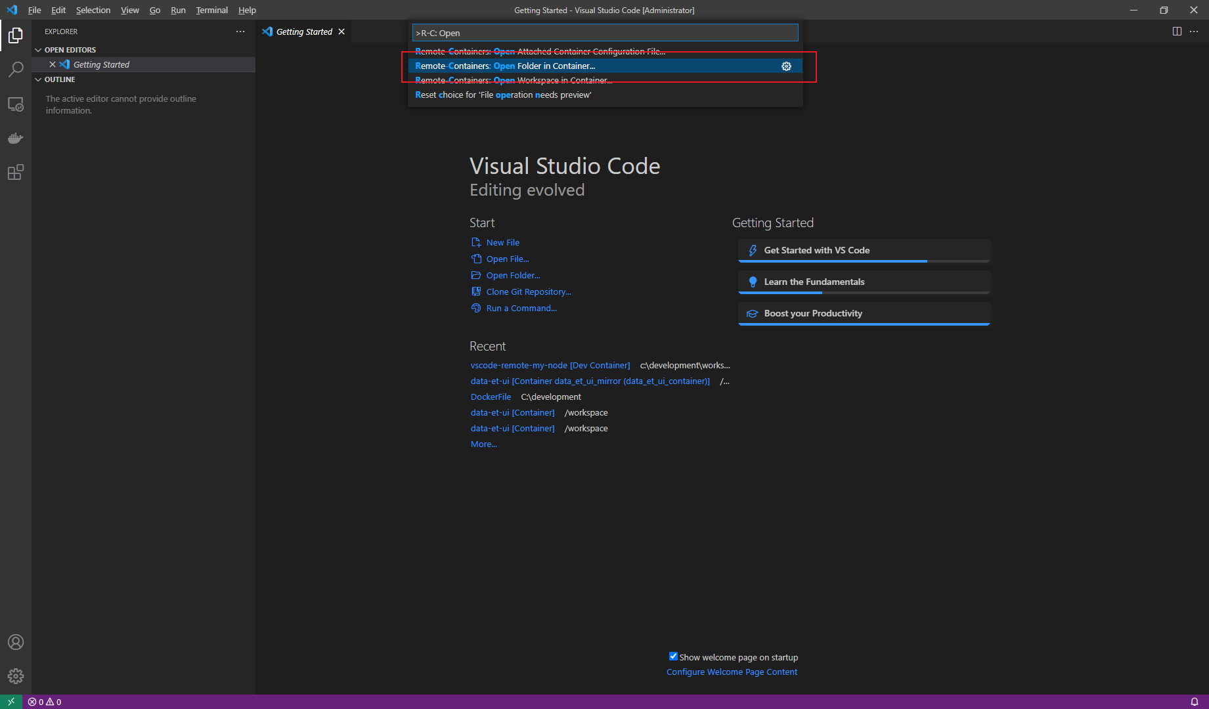The height and width of the screenshot is (709, 1209).
Task: Click the Open File icon under Start
Action: coord(476,259)
